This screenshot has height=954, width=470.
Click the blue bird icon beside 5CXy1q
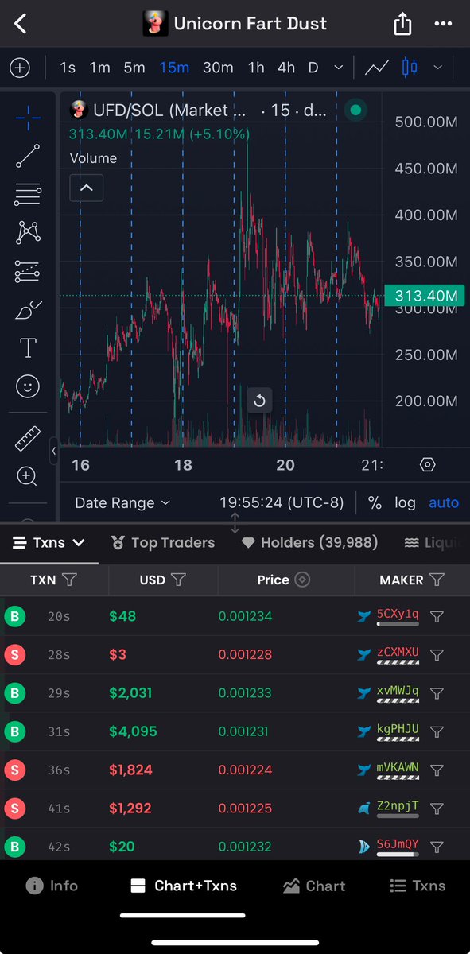pos(365,615)
